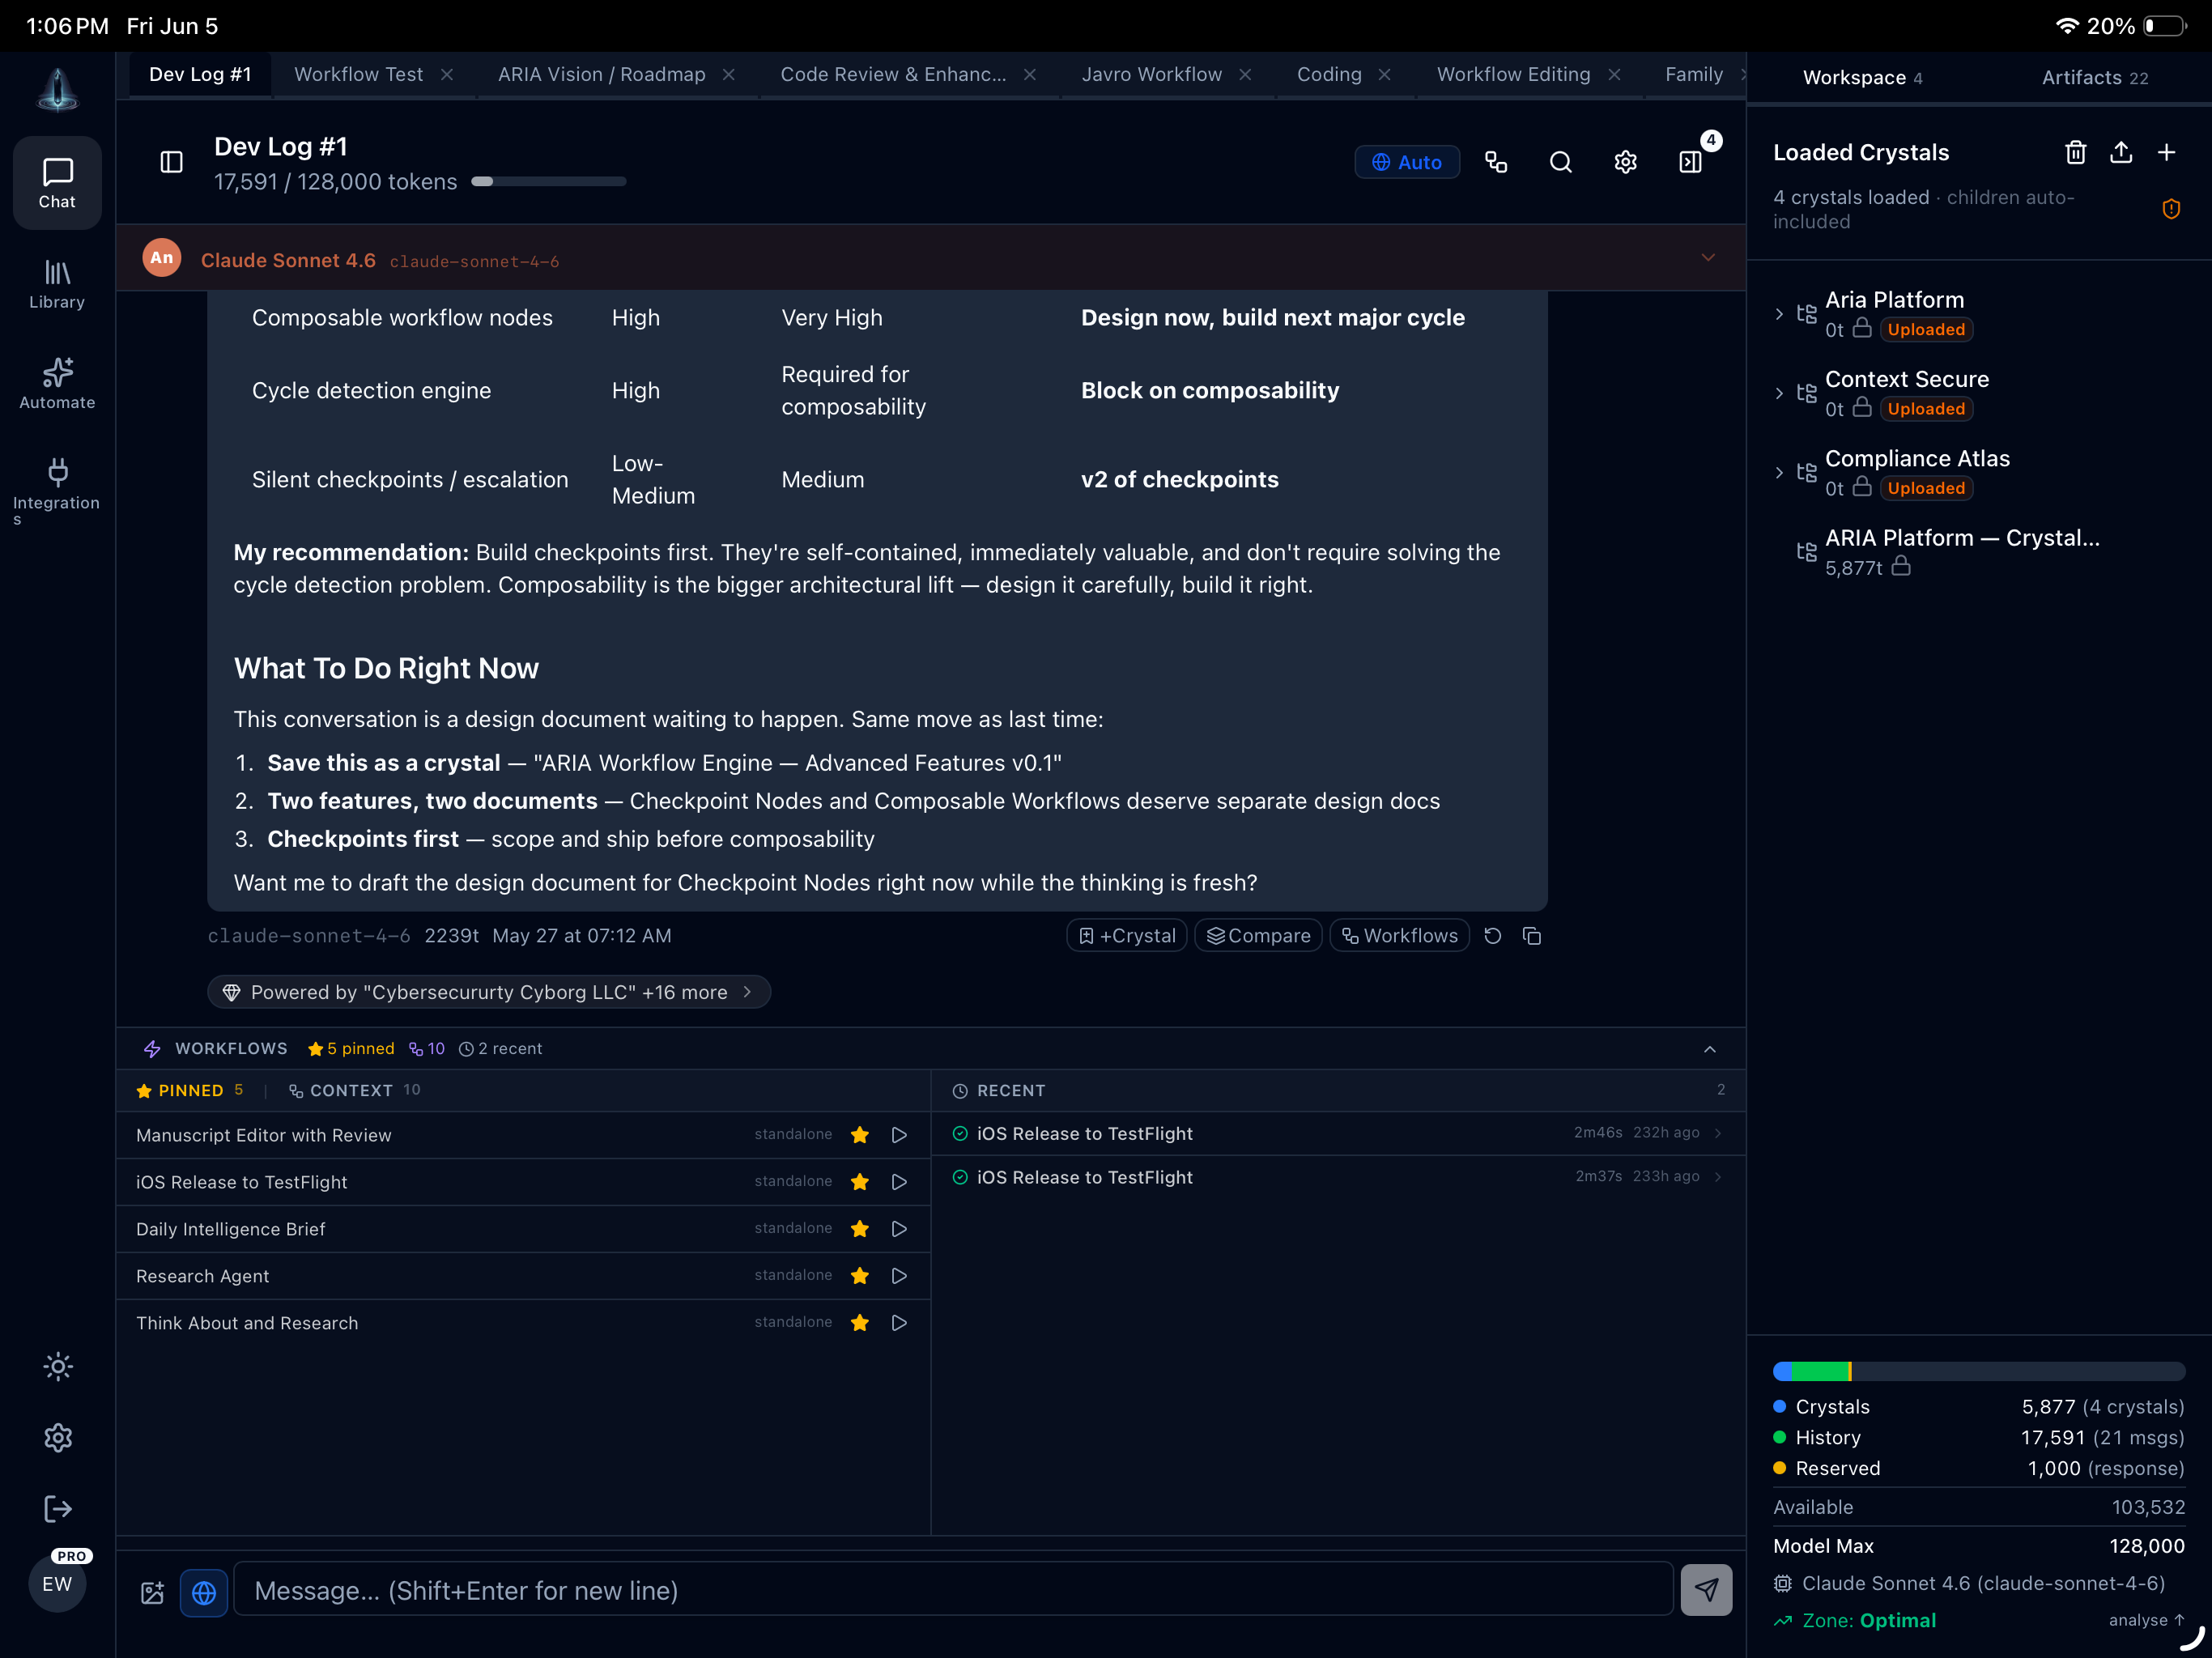The width and height of the screenshot is (2212, 1658).
Task: Toggle lock on ARIA Platform Crystal item
Action: coord(1901,567)
